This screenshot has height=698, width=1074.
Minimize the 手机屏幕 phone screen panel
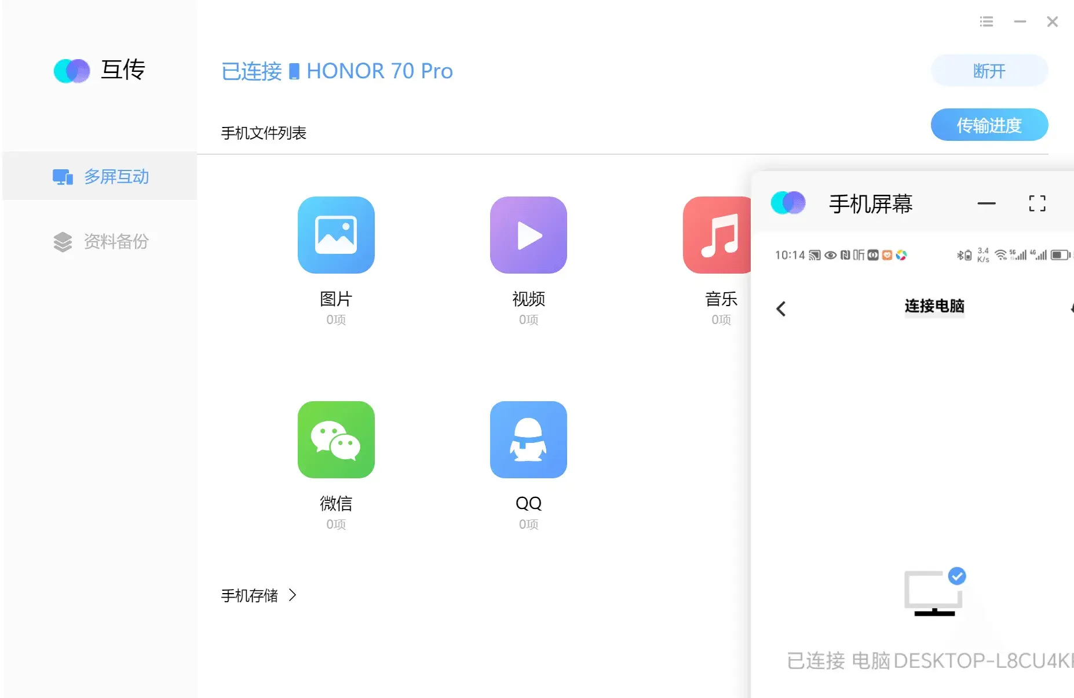[987, 203]
